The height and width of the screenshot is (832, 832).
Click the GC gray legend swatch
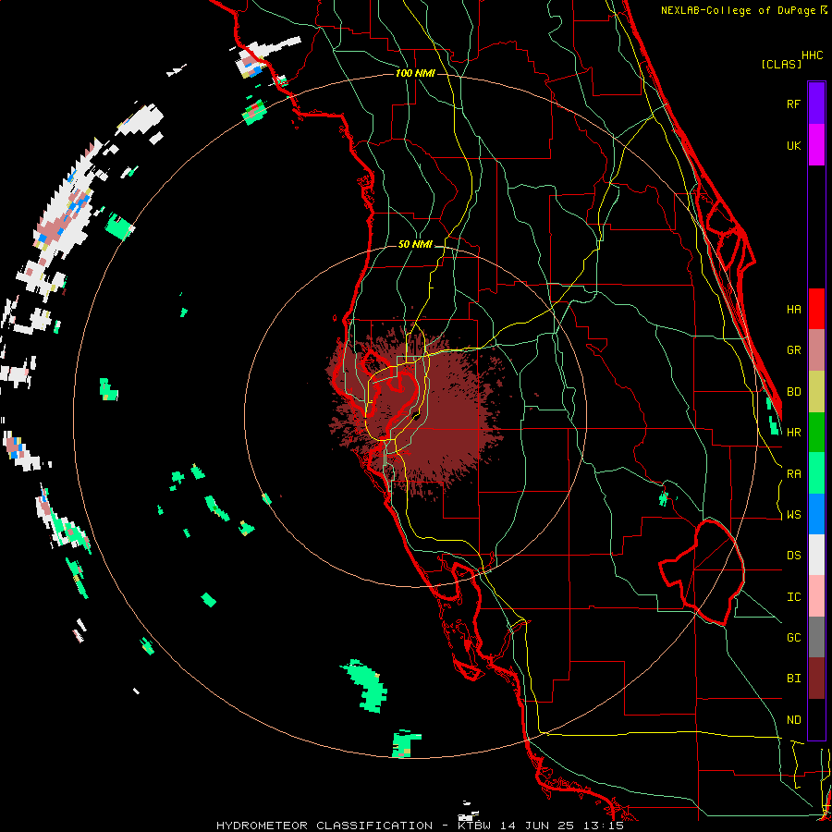(816, 637)
